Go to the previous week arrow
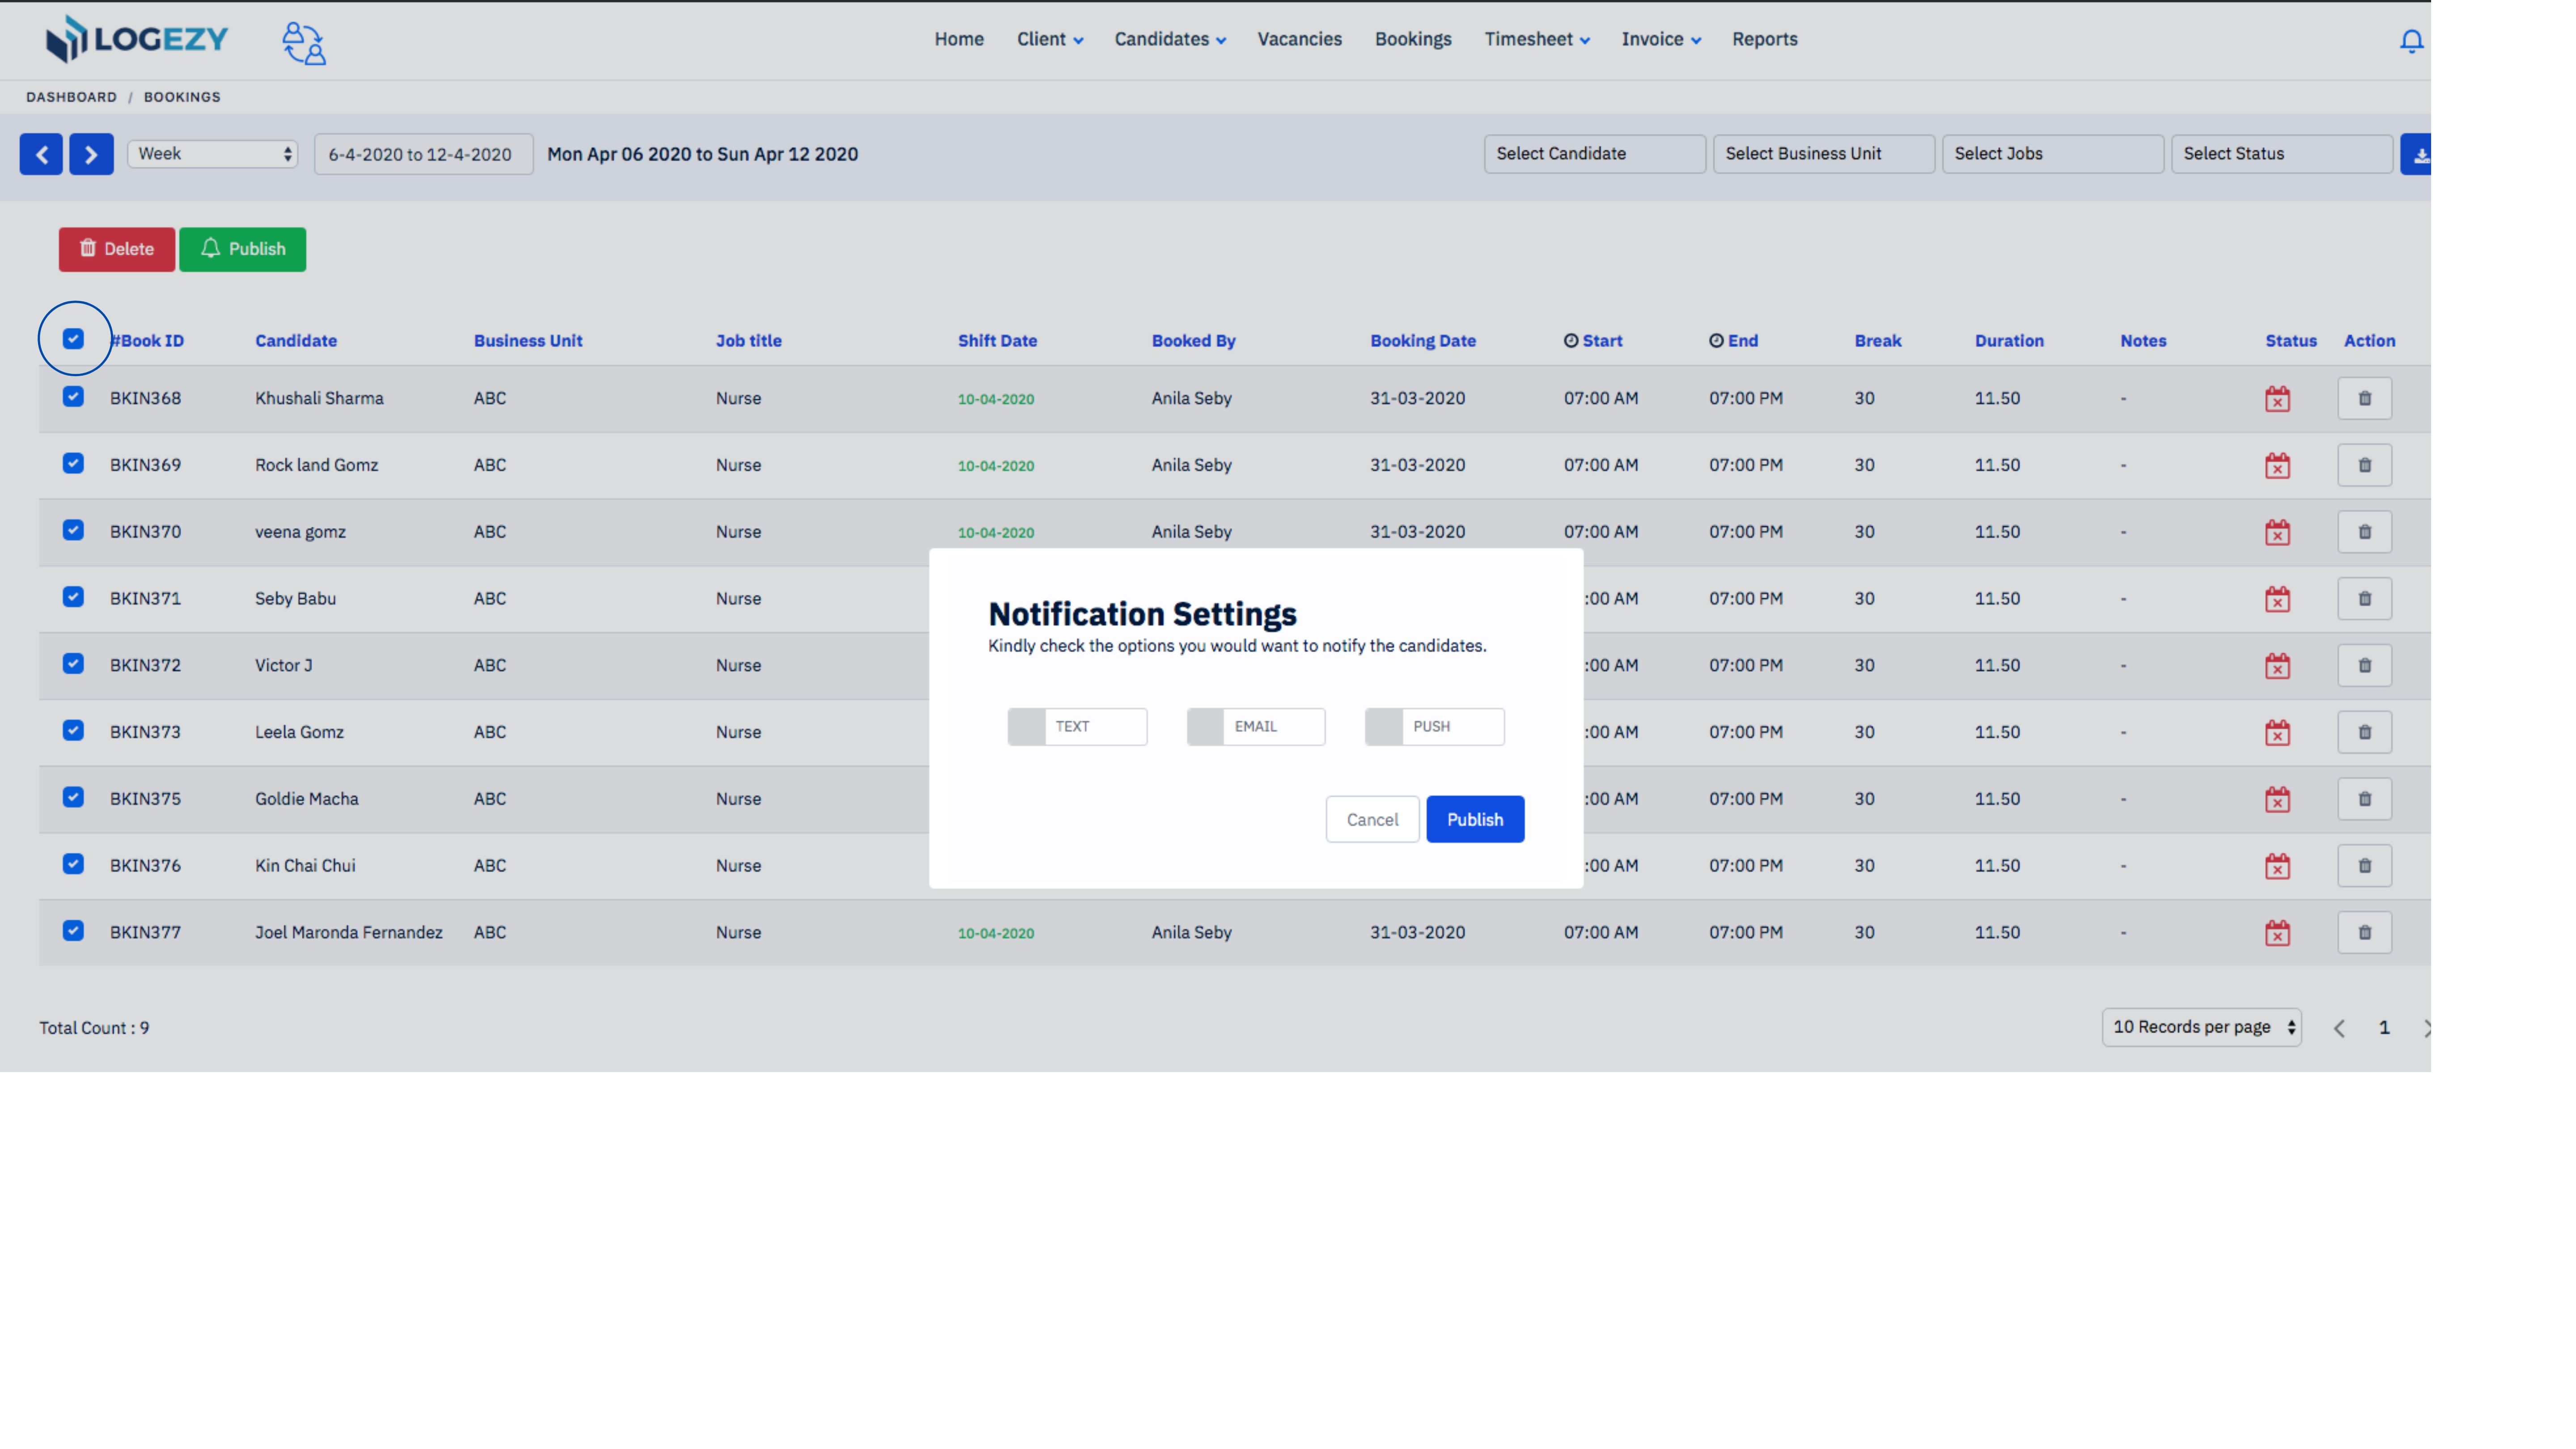The width and height of the screenshot is (2576, 1449). click(41, 154)
